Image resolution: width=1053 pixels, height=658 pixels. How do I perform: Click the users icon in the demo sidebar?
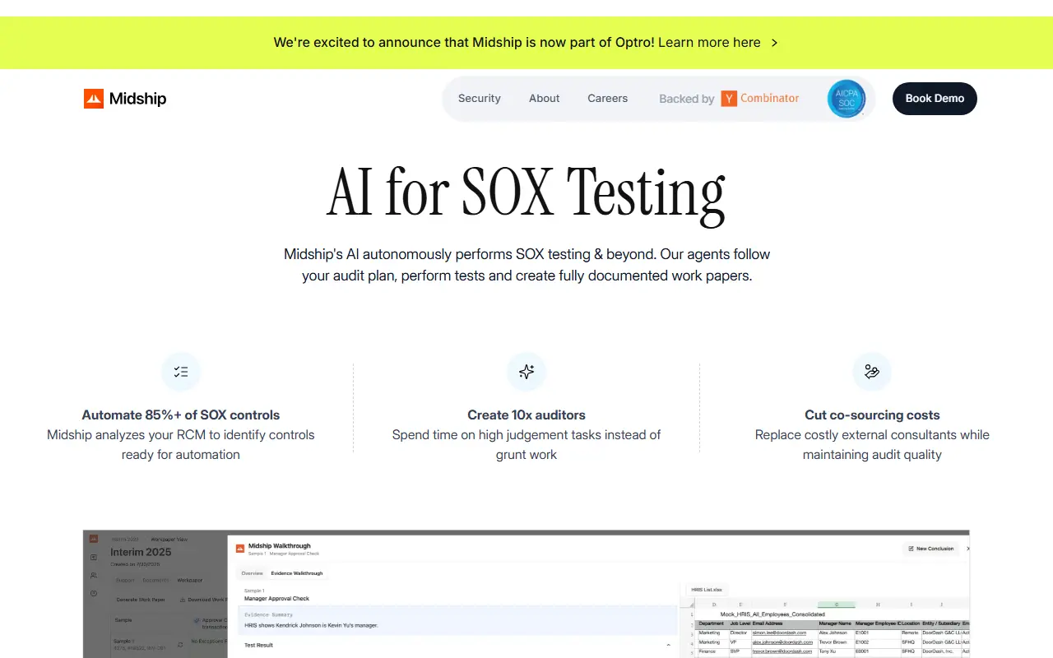[x=94, y=575]
